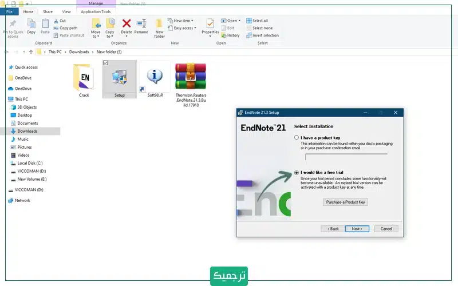The height and width of the screenshot is (286, 458).
Task: Open Videos in sidebar
Action: click(x=20, y=155)
